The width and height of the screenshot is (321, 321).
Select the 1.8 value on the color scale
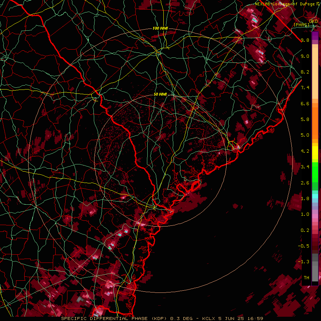tap(305, 199)
